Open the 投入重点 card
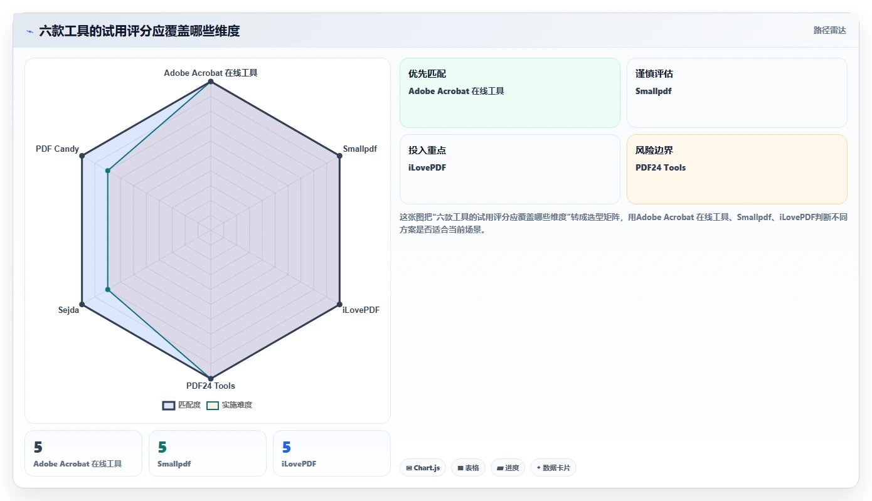872x501 pixels. coord(510,169)
